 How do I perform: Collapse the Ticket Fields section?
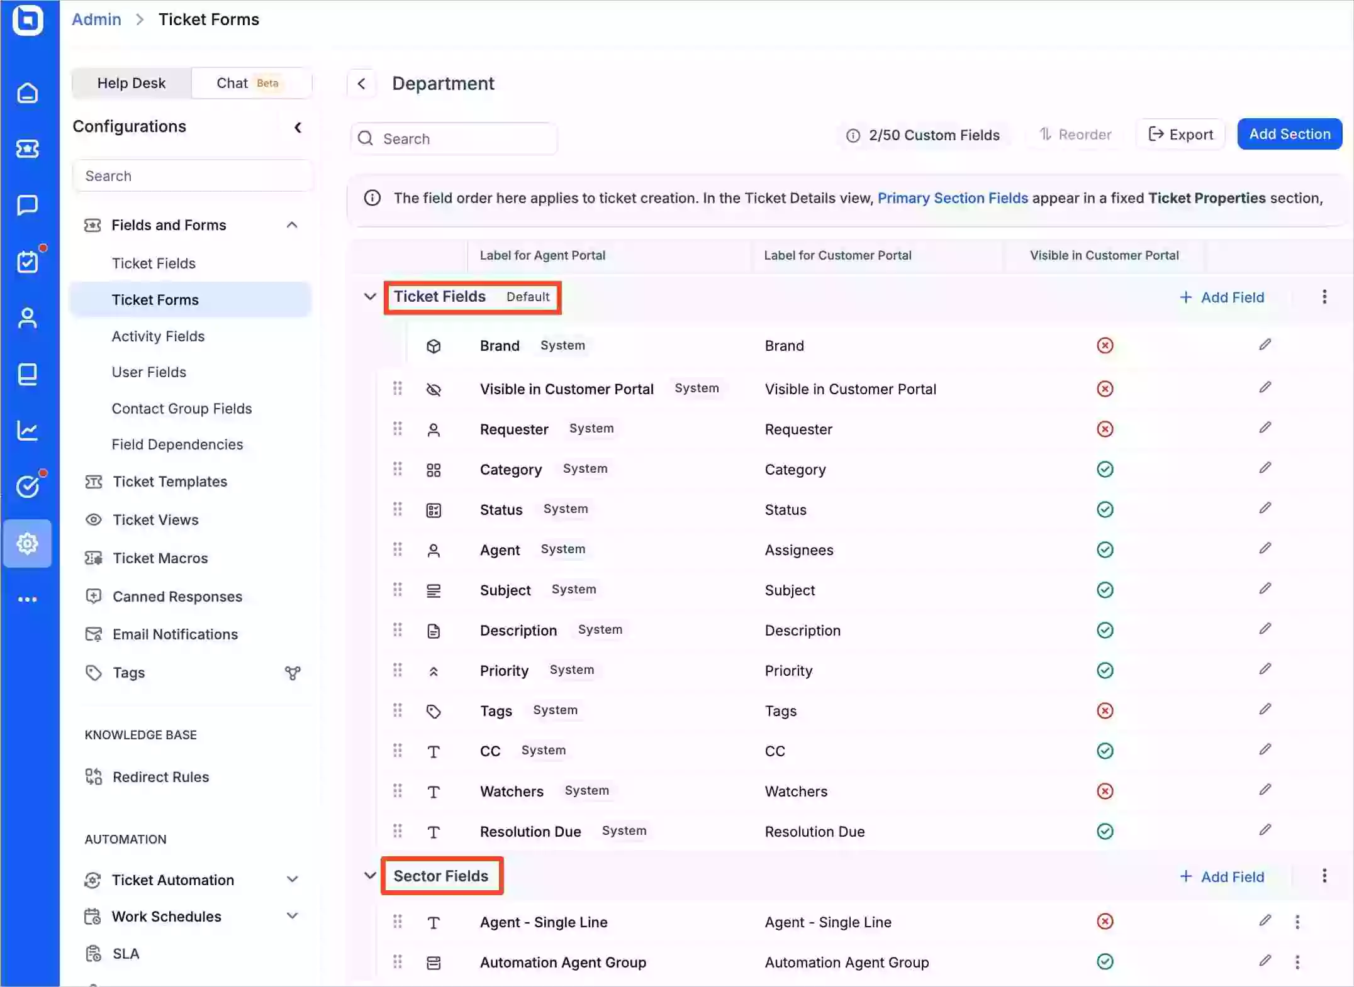pos(370,297)
